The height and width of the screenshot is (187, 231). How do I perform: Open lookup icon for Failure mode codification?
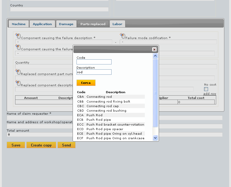[123, 36]
